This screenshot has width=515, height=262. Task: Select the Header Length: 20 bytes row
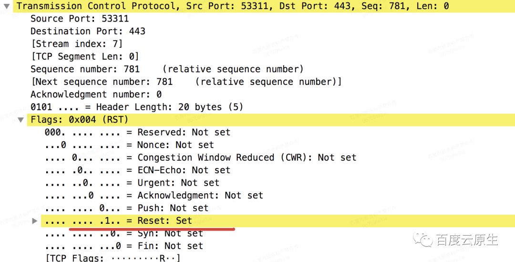pos(137,107)
